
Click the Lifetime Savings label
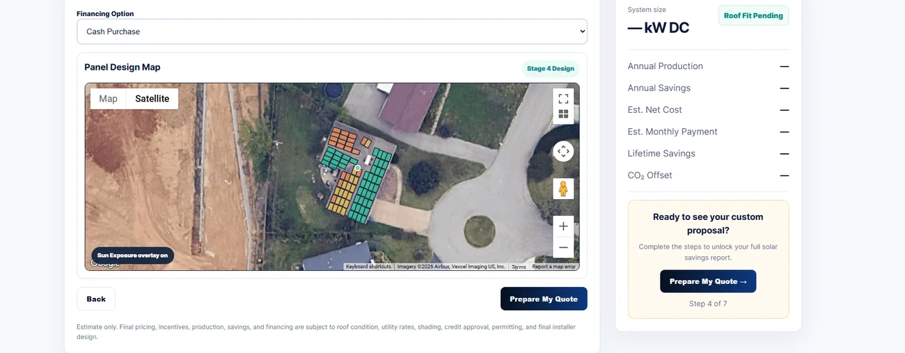point(661,153)
